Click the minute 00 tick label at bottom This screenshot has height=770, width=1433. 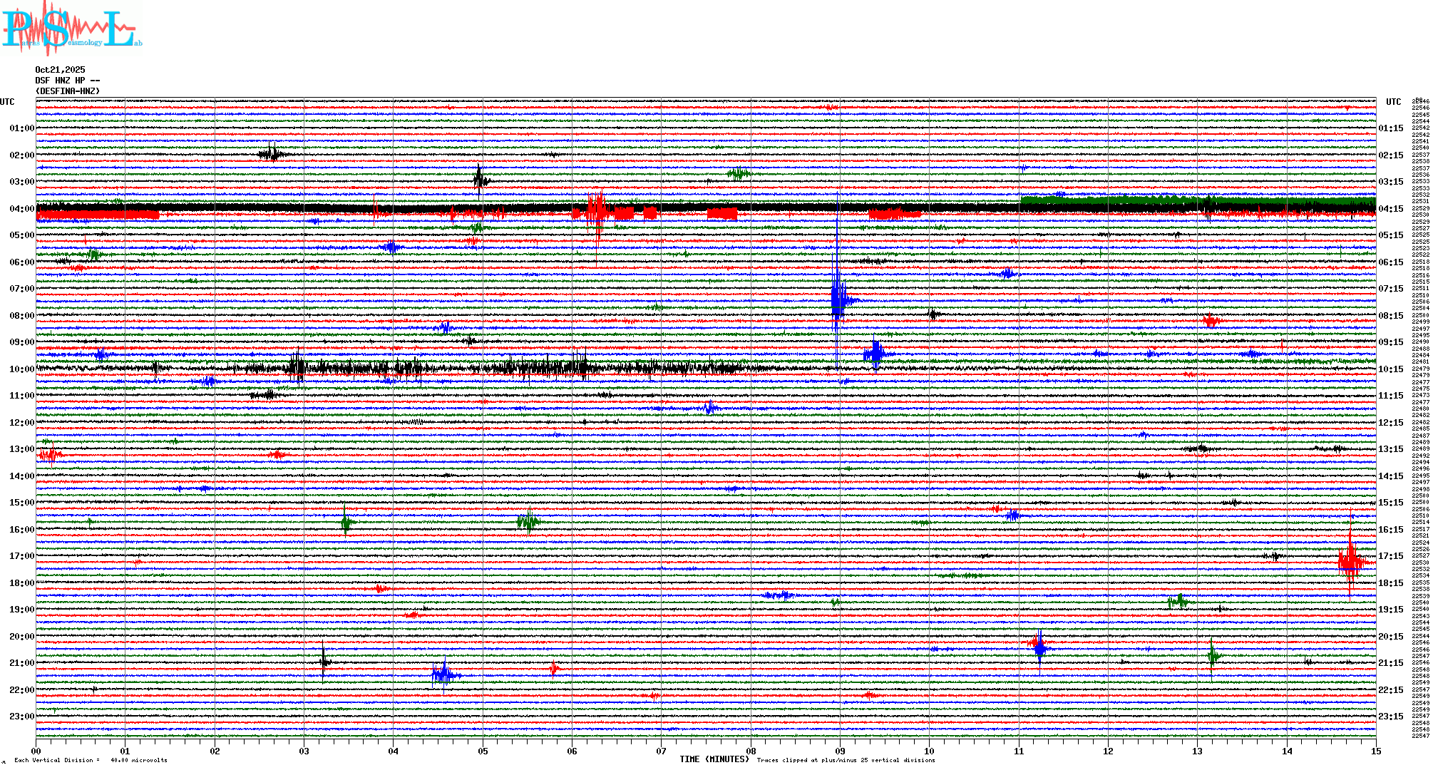click(x=36, y=751)
